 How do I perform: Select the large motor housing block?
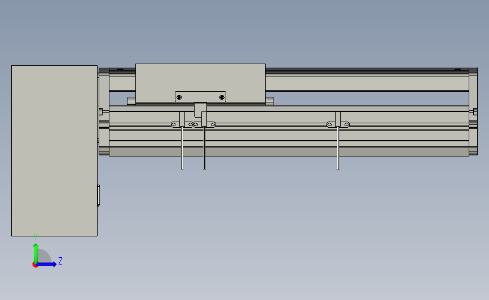[54, 151]
